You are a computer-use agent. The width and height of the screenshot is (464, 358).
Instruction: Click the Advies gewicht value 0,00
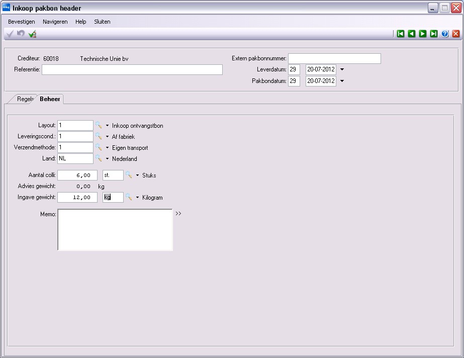pos(83,187)
